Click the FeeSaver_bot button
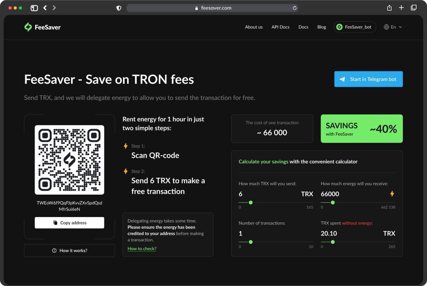The height and width of the screenshot is (286, 427). (x=355, y=27)
